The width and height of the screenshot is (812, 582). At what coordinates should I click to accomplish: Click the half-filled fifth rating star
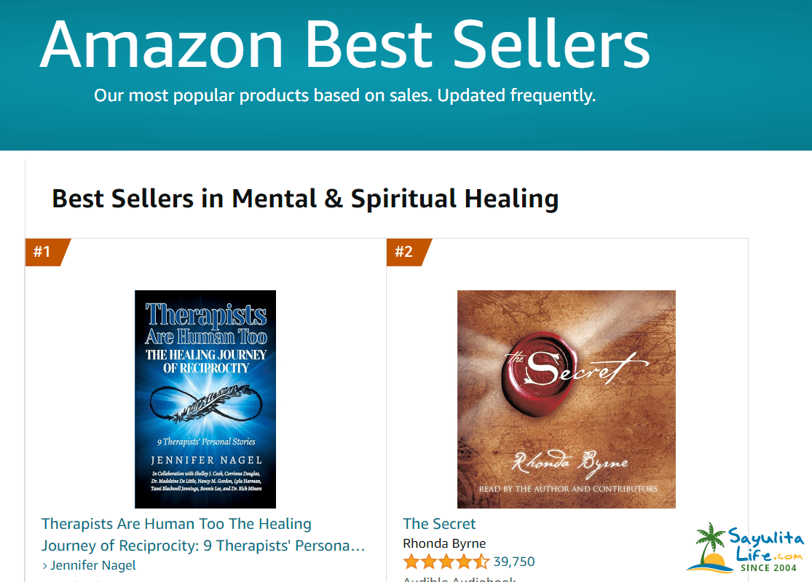[481, 562]
